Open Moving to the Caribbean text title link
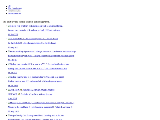Viewport: 160px width, 120px height. (40, 107)
